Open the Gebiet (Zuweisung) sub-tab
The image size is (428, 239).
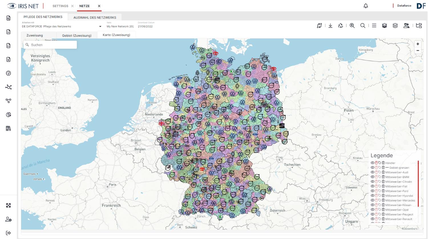pos(77,36)
